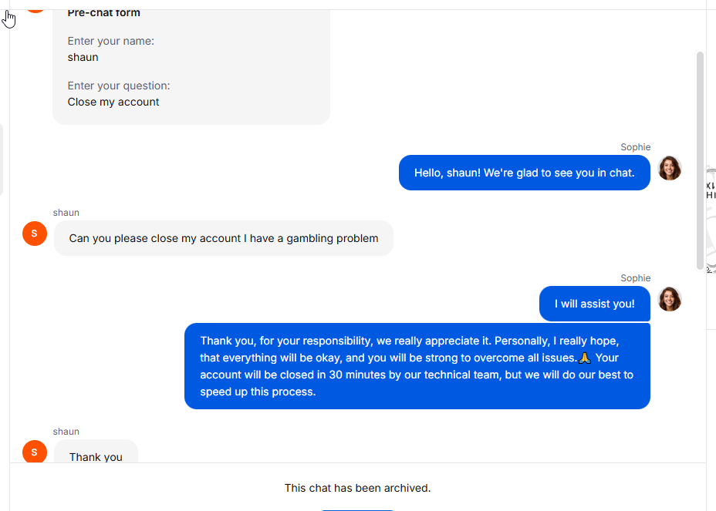The image size is (716, 511).
Task: Click the "Can you please close my account" message
Action: click(223, 238)
